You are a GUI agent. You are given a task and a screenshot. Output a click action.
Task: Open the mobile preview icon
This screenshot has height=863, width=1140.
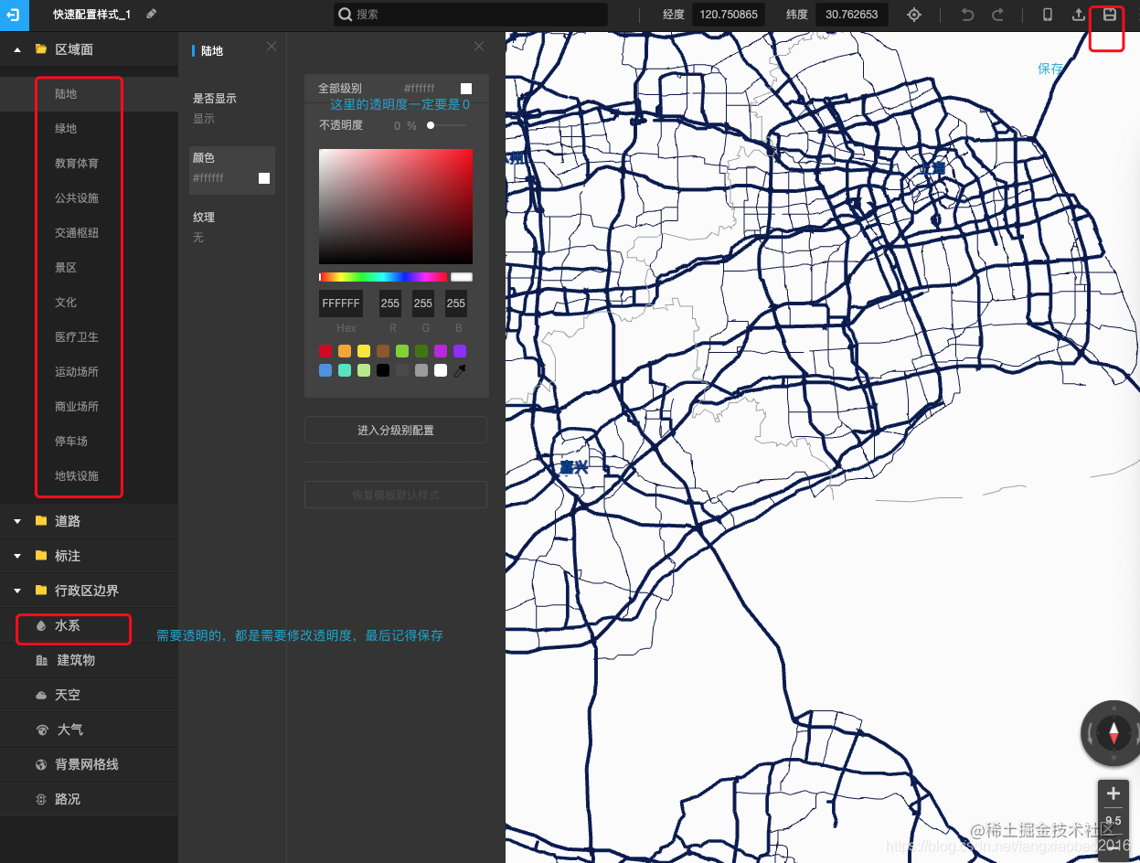tap(1048, 15)
